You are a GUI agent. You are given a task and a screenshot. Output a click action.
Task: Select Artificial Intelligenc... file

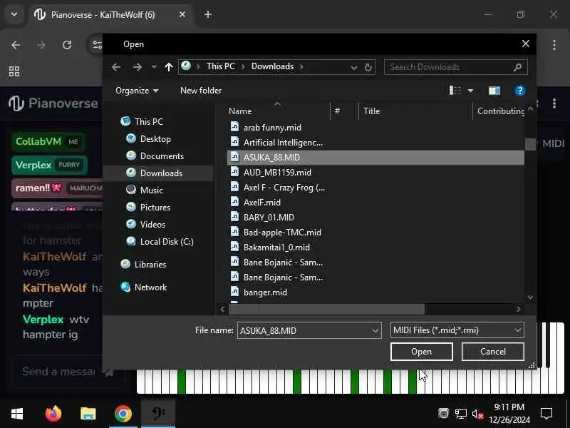click(x=283, y=143)
